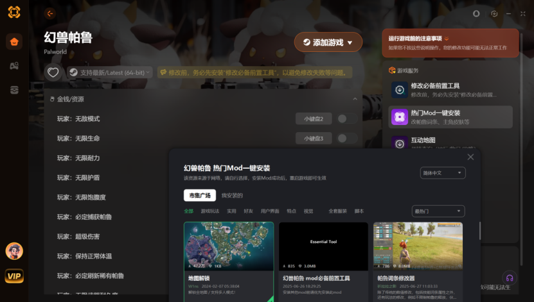Open the 简体中文 language dropdown
Screen dimensions: 534x302
tap(443, 173)
